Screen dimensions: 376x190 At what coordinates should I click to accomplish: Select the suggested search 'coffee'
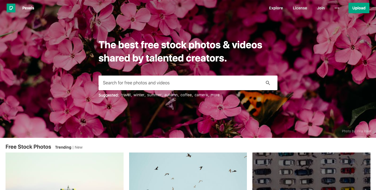tap(186, 95)
